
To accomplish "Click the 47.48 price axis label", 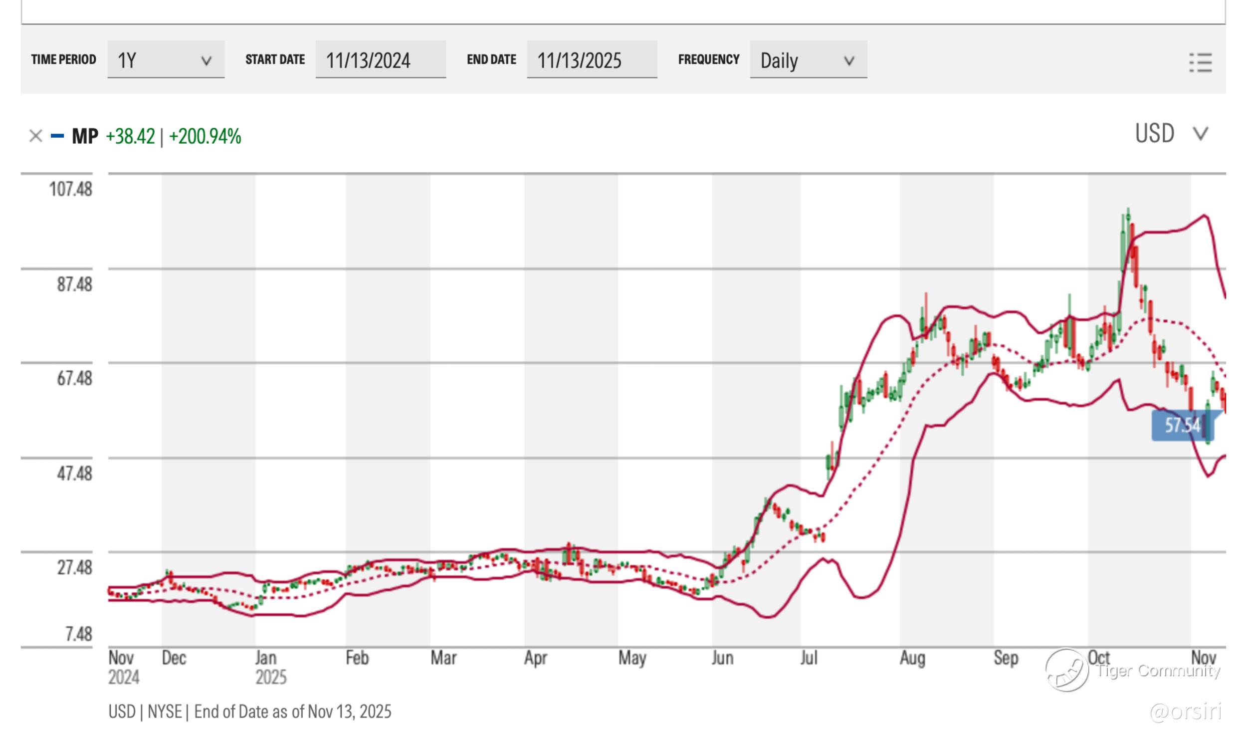I will (x=74, y=473).
